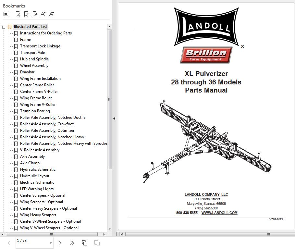Jump to the Wing Frame Roller bookmark
Screen dimensions: 295x249
(x=36, y=98)
